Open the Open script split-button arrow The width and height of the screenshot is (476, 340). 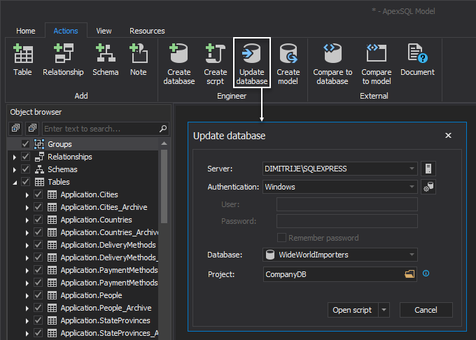click(x=384, y=310)
